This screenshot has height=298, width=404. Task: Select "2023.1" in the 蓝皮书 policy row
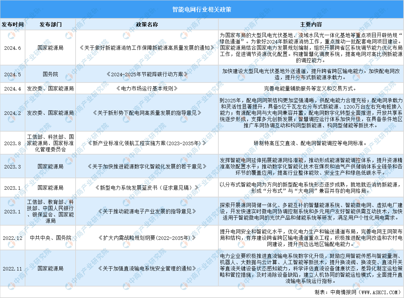[x=13, y=188]
